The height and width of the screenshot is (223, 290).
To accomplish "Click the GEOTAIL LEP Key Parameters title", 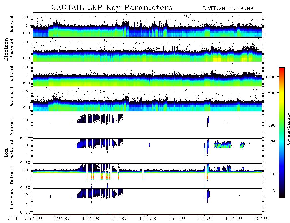I will pyautogui.click(x=112, y=8).
